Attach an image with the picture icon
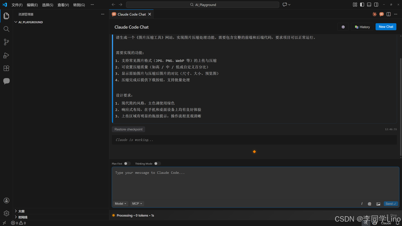Viewport: 402px width, 226px height. pyautogui.click(x=378, y=204)
